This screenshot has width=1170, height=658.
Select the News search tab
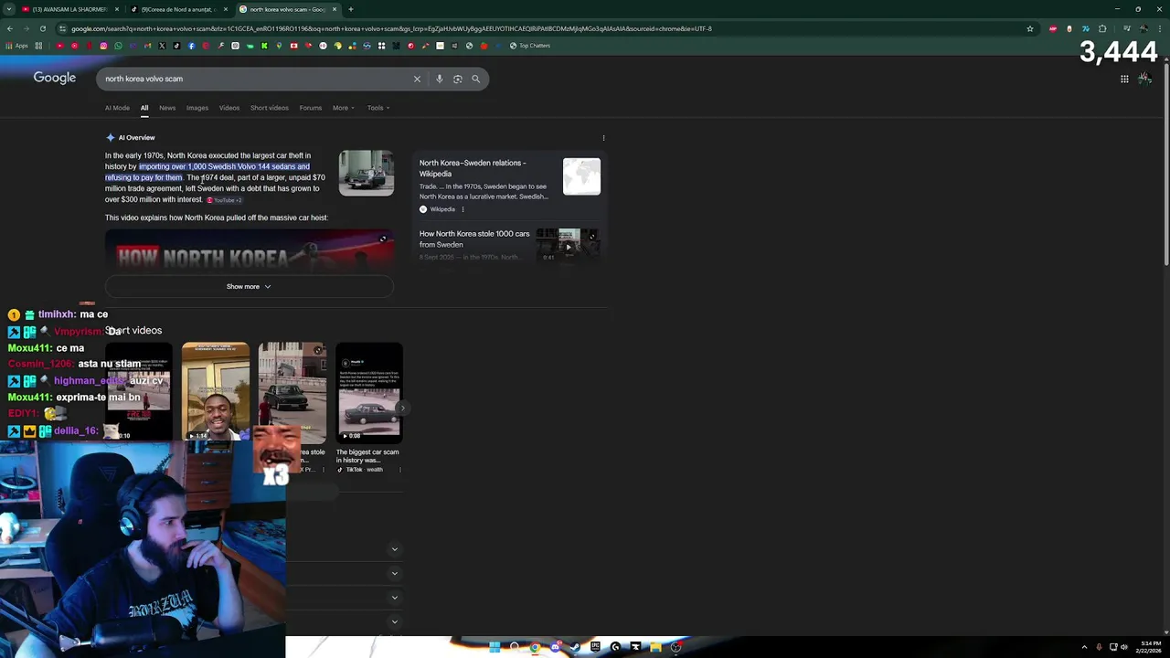point(167,108)
